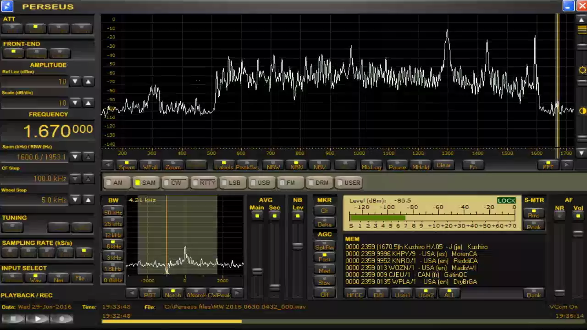Increase Scale dB/div with up arrow

tap(88, 103)
